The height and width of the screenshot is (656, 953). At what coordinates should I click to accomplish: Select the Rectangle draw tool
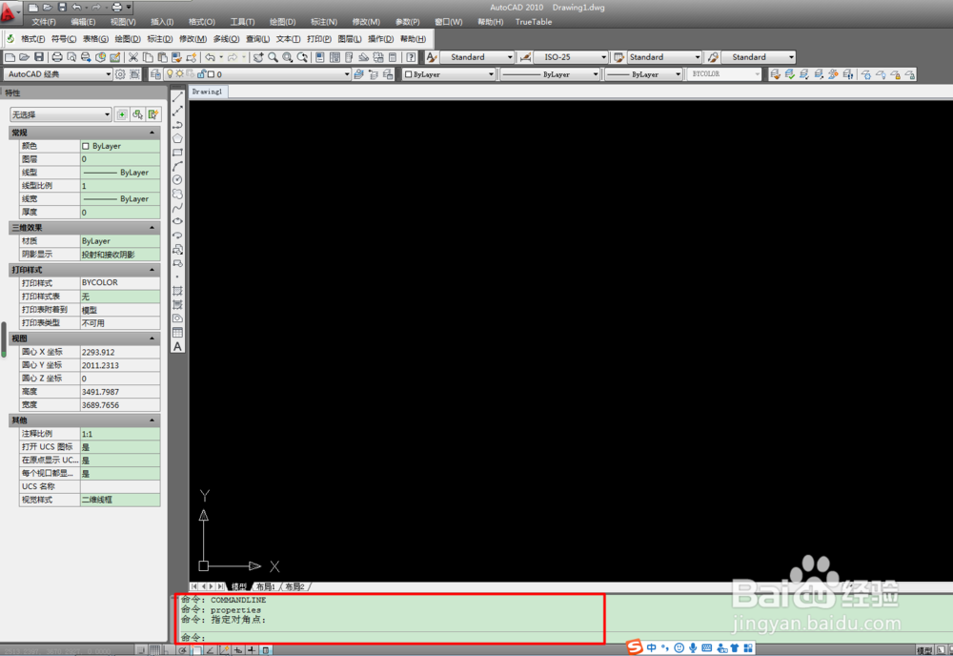(x=177, y=153)
